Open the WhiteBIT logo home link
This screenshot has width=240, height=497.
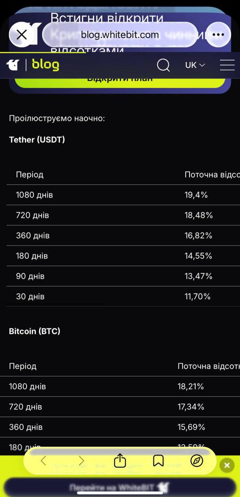coord(13,65)
